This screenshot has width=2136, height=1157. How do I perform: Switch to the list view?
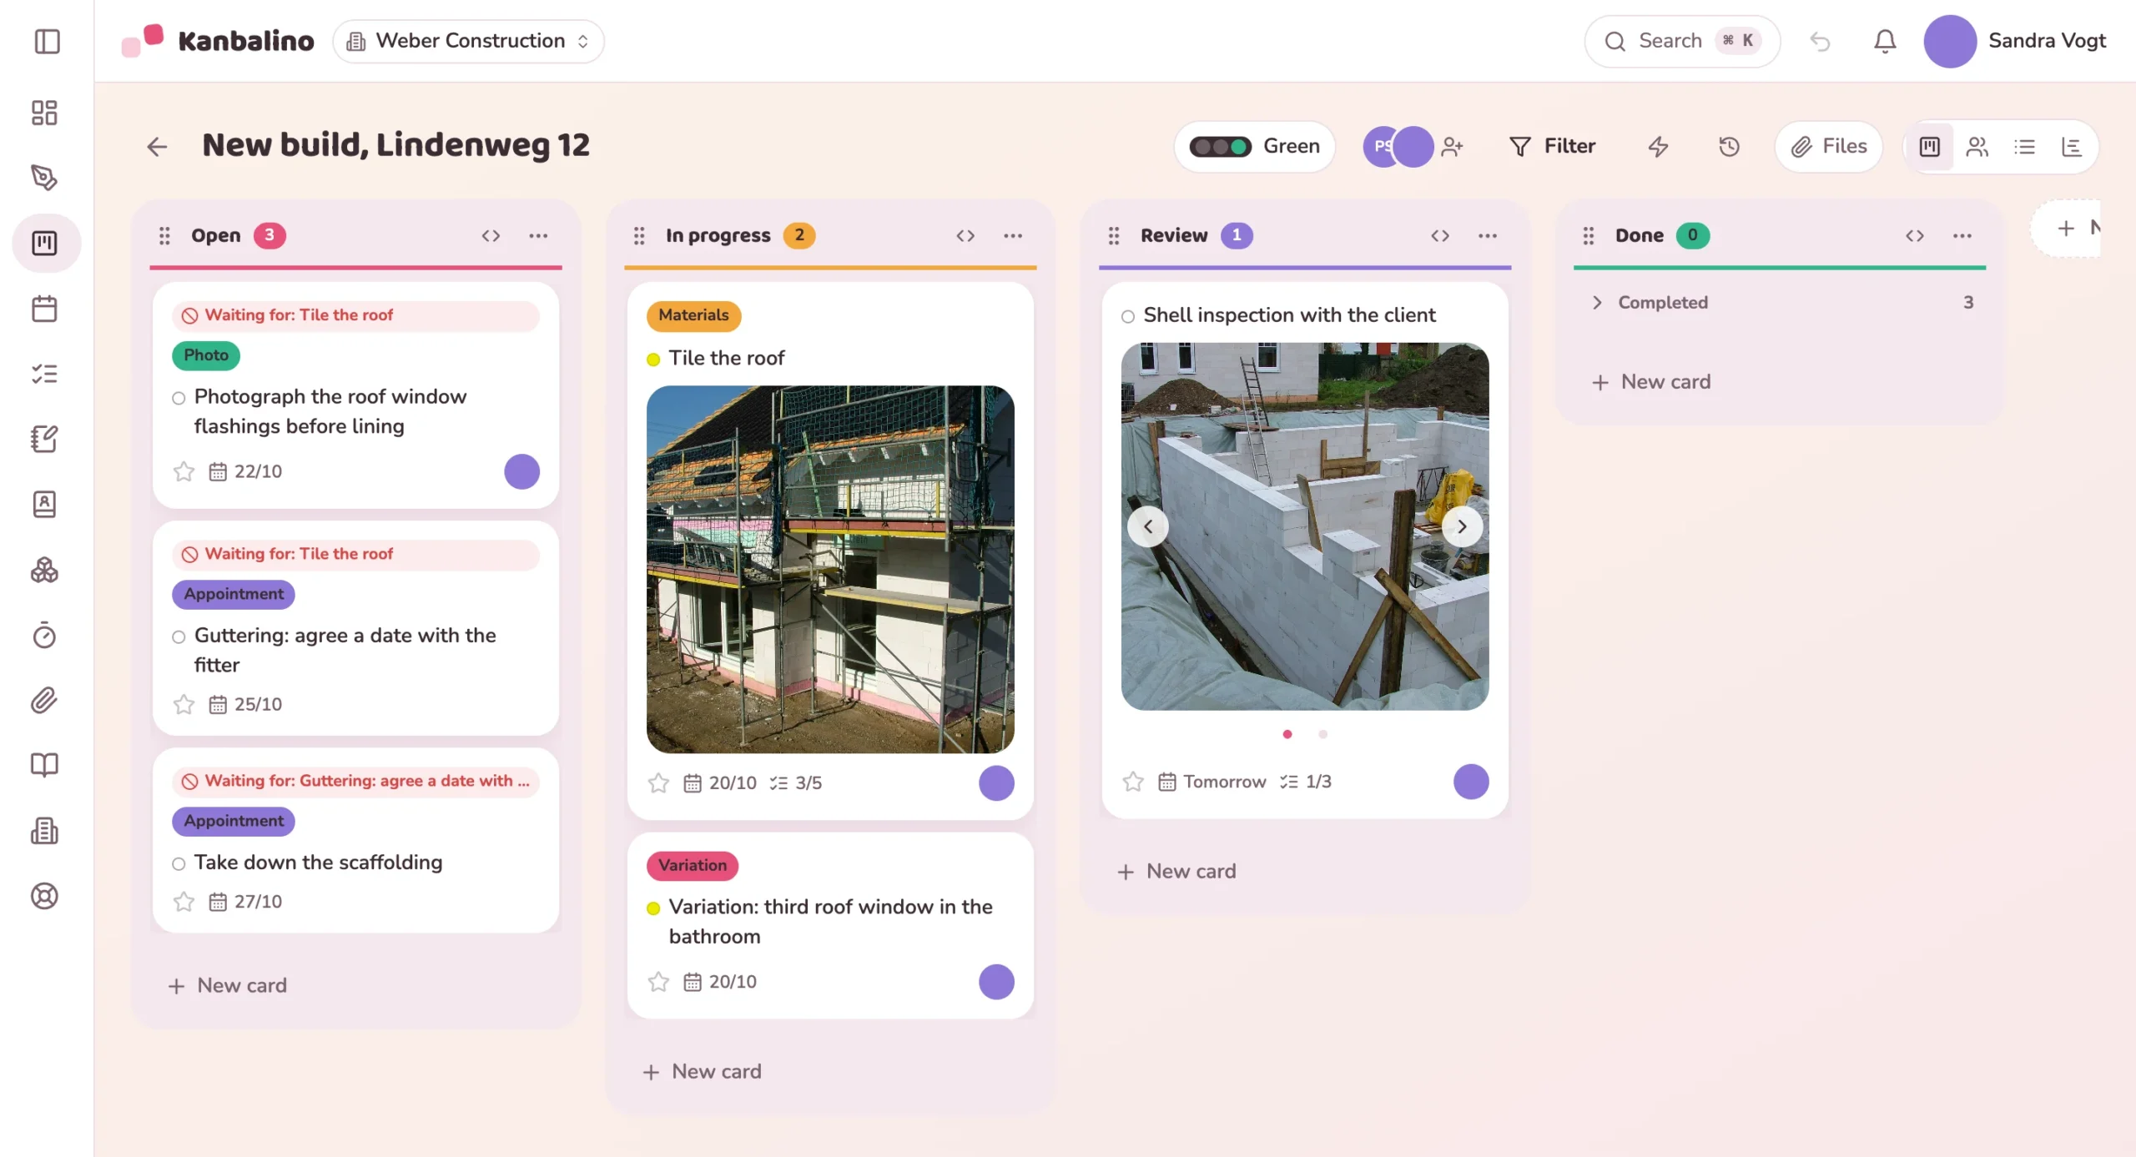point(2024,147)
